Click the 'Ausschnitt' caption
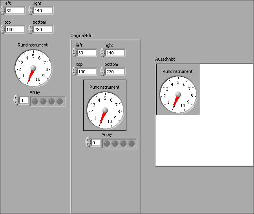Viewport: 254px width, 214px height. [x=165, y=59]
